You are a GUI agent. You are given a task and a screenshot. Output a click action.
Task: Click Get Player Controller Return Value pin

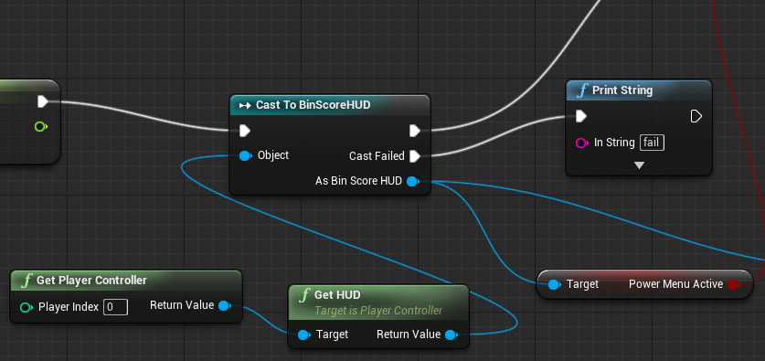pyautogui.click(x=225, y=306)
